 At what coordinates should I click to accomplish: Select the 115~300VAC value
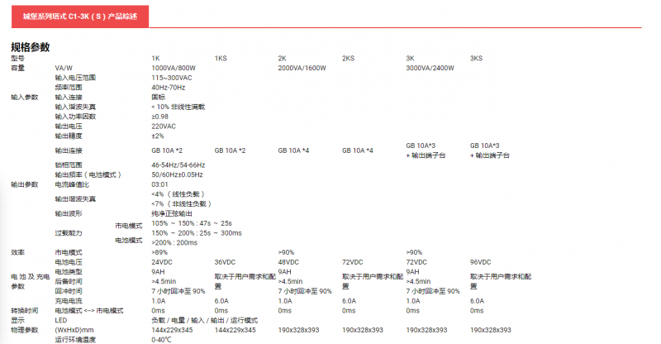tap(172, 78)
